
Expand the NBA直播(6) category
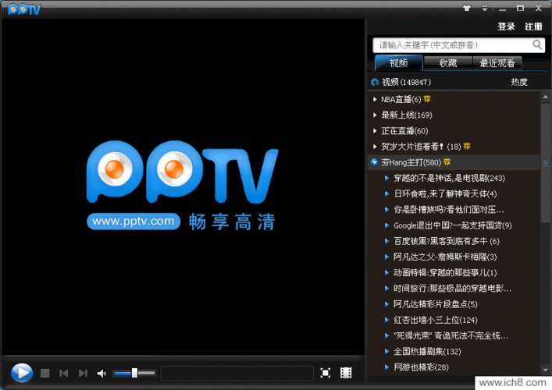[x=375, y=100]
